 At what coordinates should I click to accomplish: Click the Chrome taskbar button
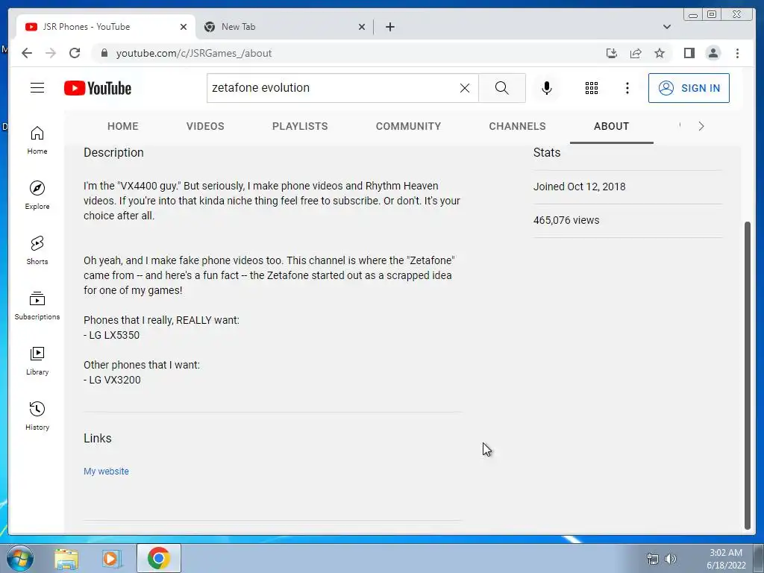click(x=159, y=558)
